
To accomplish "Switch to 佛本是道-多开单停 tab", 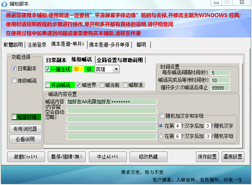I will tap(109, 45).
